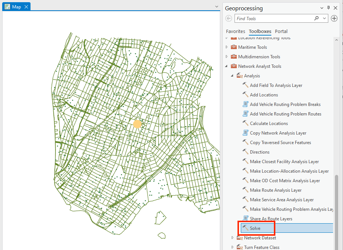The image size is (343, 250).
Task: Click the orange point marker on the map
Action: tap(137, 124)
